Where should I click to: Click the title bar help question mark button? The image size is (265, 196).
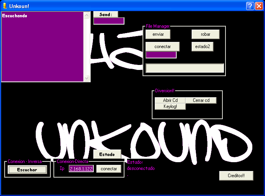pyautogui.click(x=250, y=6)
